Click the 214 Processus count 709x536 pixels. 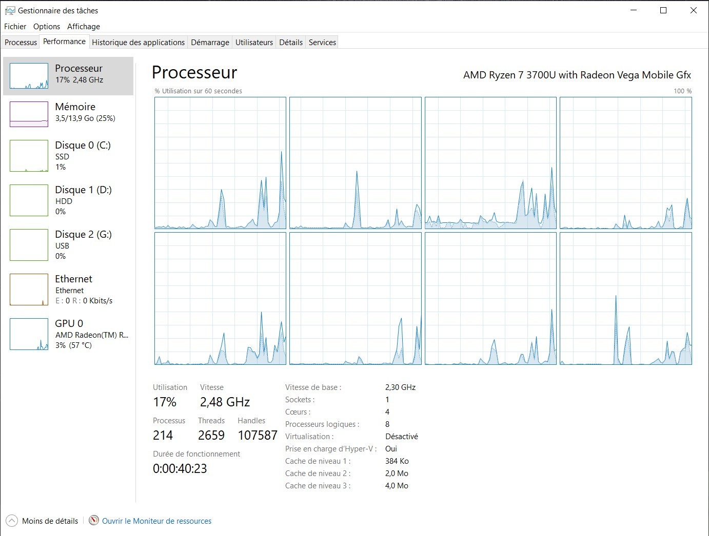[163, 436]
